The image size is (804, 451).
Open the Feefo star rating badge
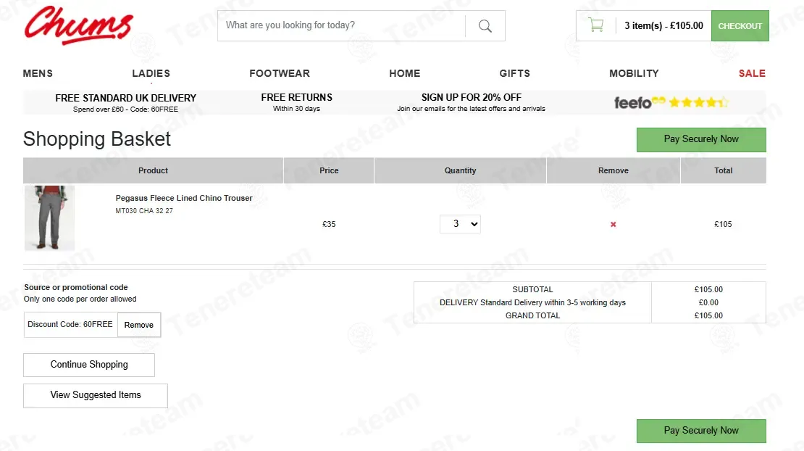pyautogui.click(x=671, y=103)
